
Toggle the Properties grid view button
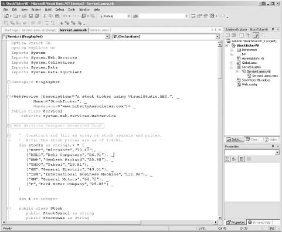tap(242, 159)
